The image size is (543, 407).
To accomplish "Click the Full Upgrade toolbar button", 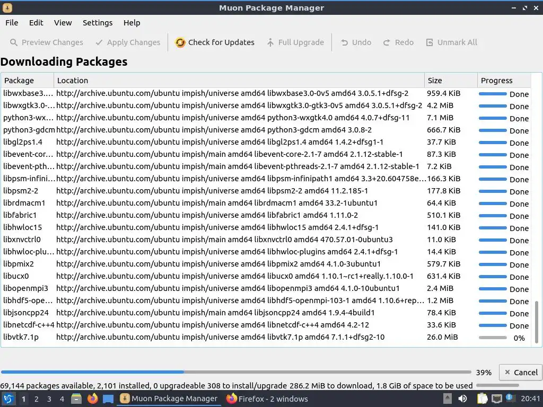I will pyautogui.click(x=295, y=42).
